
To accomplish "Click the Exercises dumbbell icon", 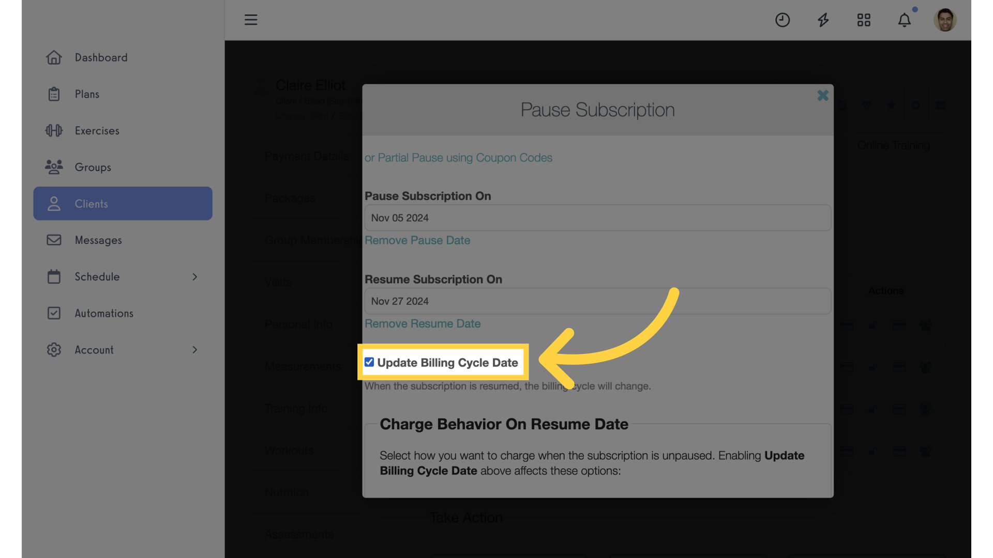I will point(54,131).
